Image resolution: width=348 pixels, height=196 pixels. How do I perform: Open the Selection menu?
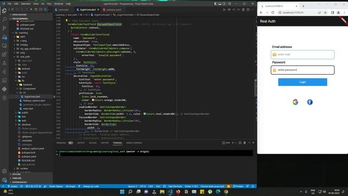26,4
